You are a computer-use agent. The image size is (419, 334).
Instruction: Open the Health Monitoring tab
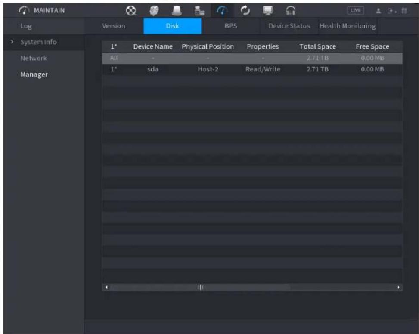click(x=348, y=26)
